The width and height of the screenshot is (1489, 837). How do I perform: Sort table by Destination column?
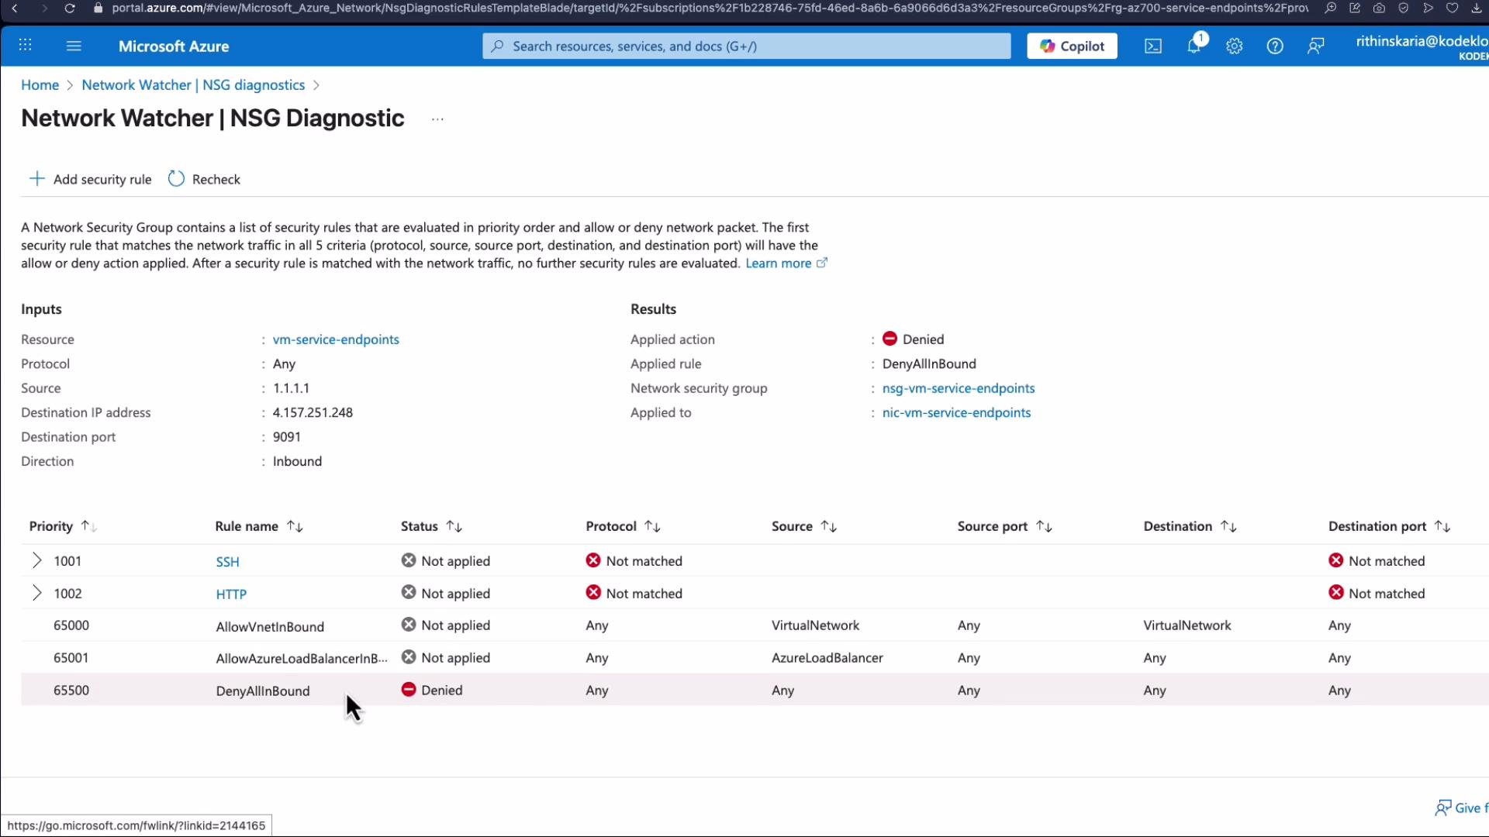1190,526
